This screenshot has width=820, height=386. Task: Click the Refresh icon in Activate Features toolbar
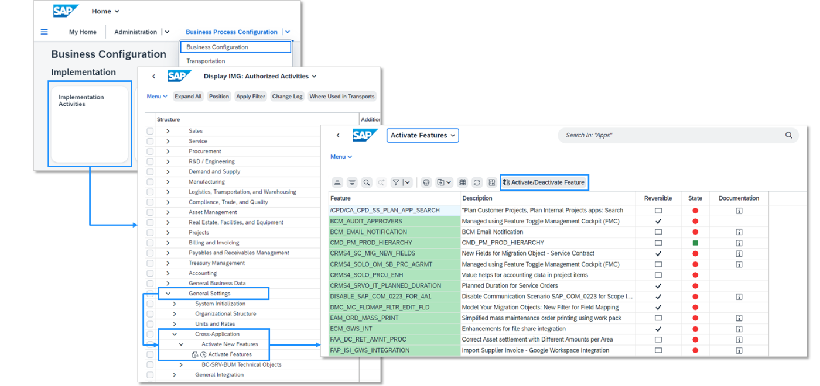tap(477, 182)
